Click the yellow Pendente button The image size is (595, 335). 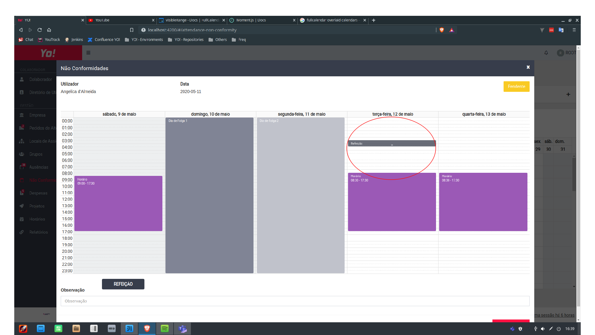click(516, 87)
